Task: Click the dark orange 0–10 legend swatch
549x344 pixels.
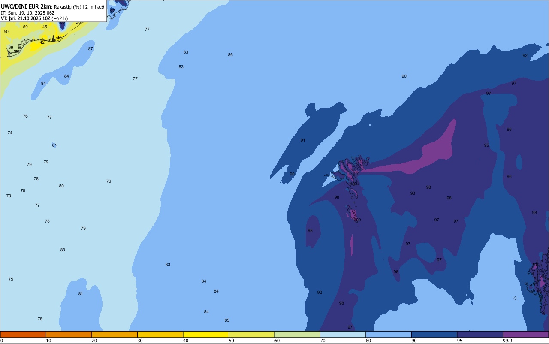Action: pos(23,334)
